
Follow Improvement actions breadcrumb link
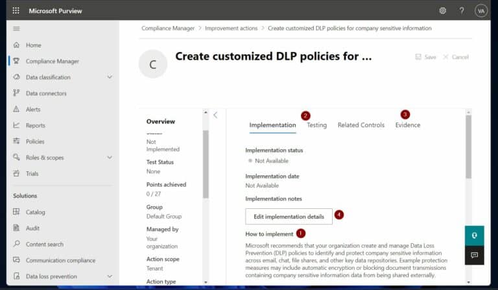point(231,29)
